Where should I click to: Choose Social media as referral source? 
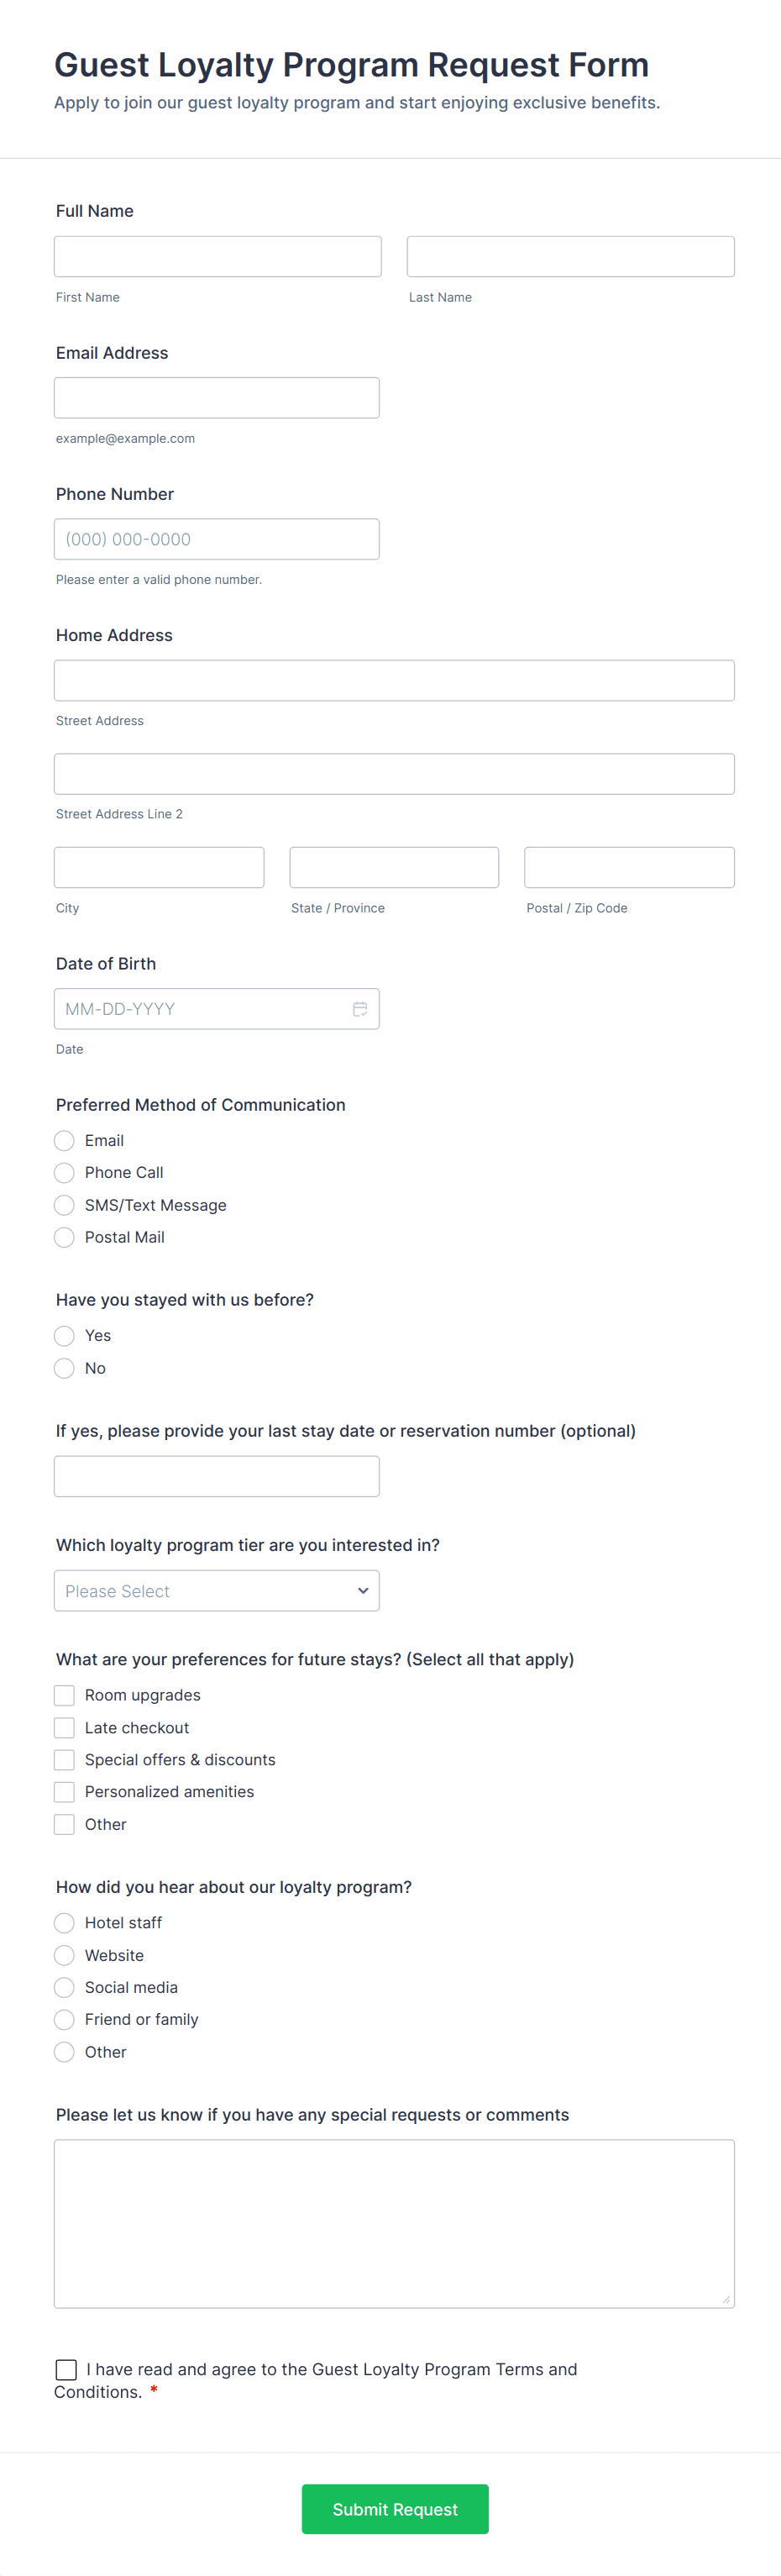(65, 1987)
